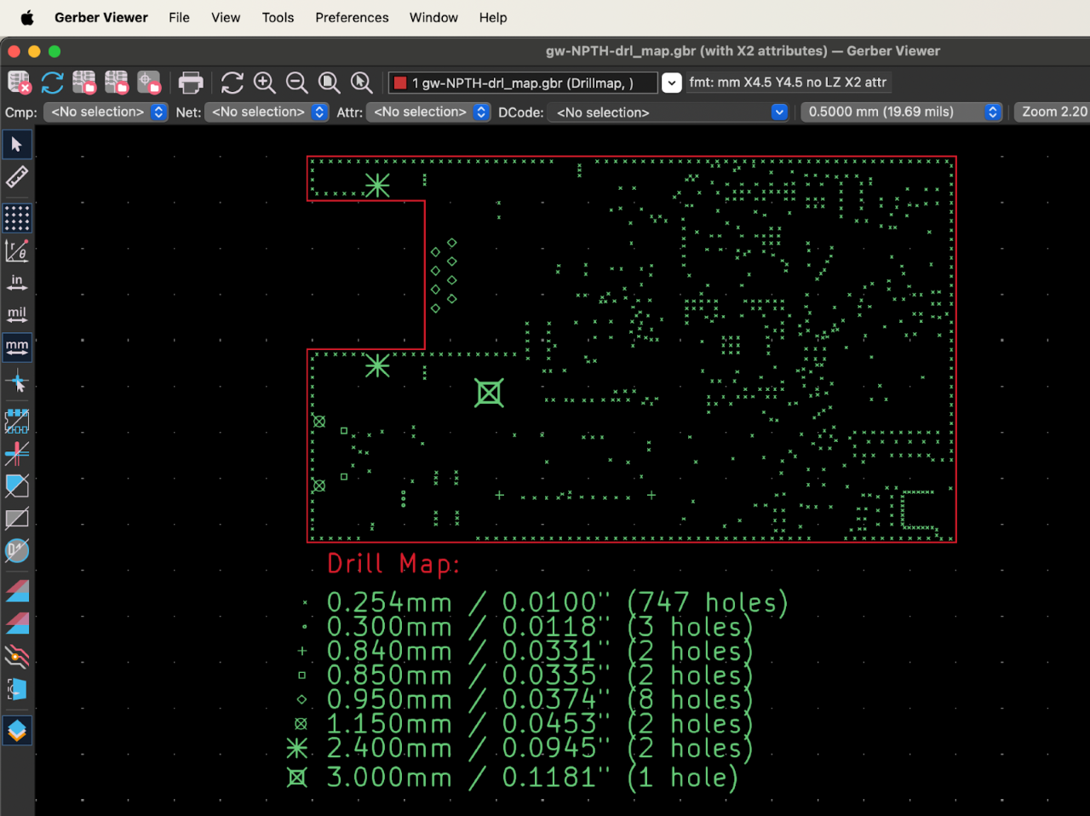Enable layer XOR compare mode

pos(17,623)
